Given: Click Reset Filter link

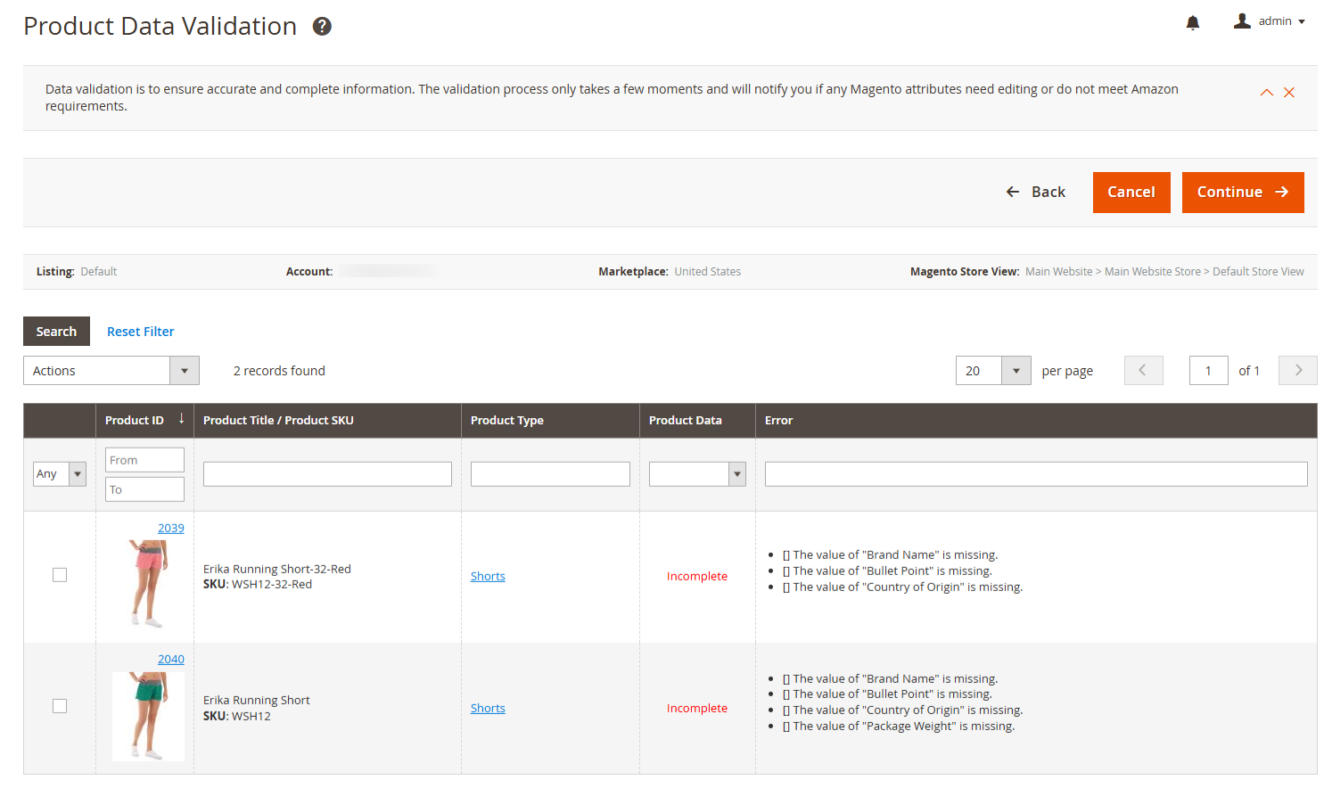Looking at the screenshot, I should (x=140, y=332).
